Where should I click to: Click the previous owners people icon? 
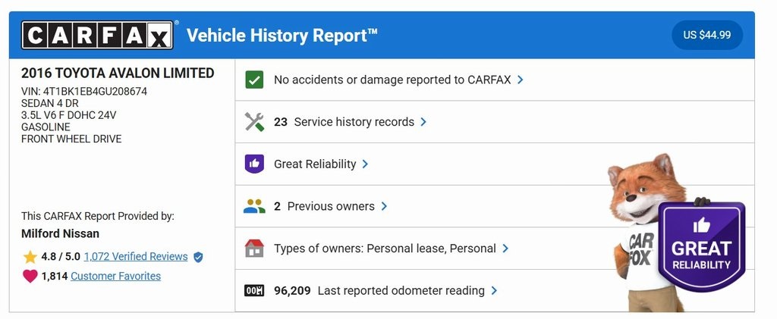[x=254, y=206]
